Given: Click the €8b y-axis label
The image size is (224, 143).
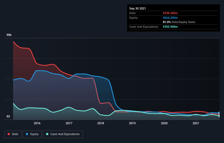Looking at the screenshot, I should click(9, 35).
